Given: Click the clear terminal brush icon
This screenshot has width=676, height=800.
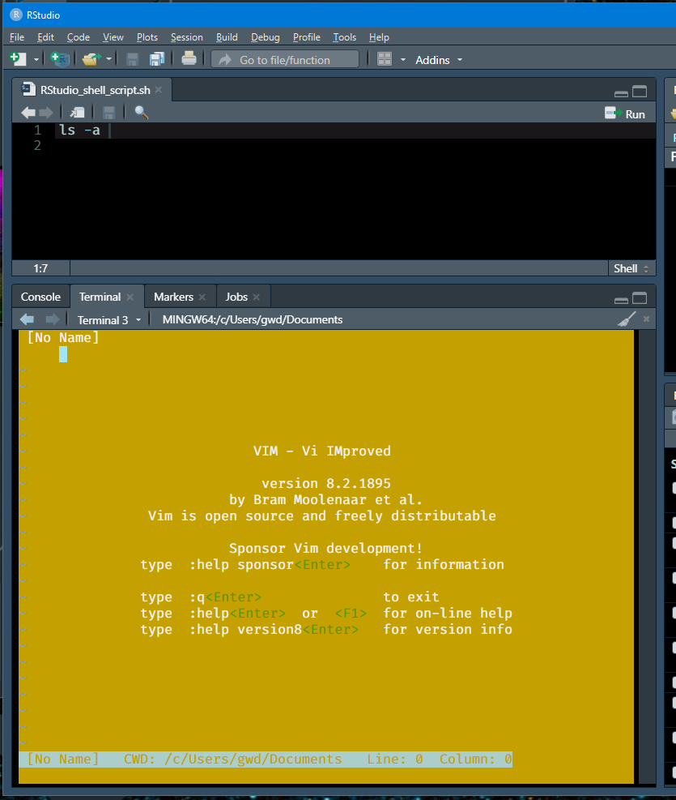Looking at the screenshot, I should click(626, 319).
